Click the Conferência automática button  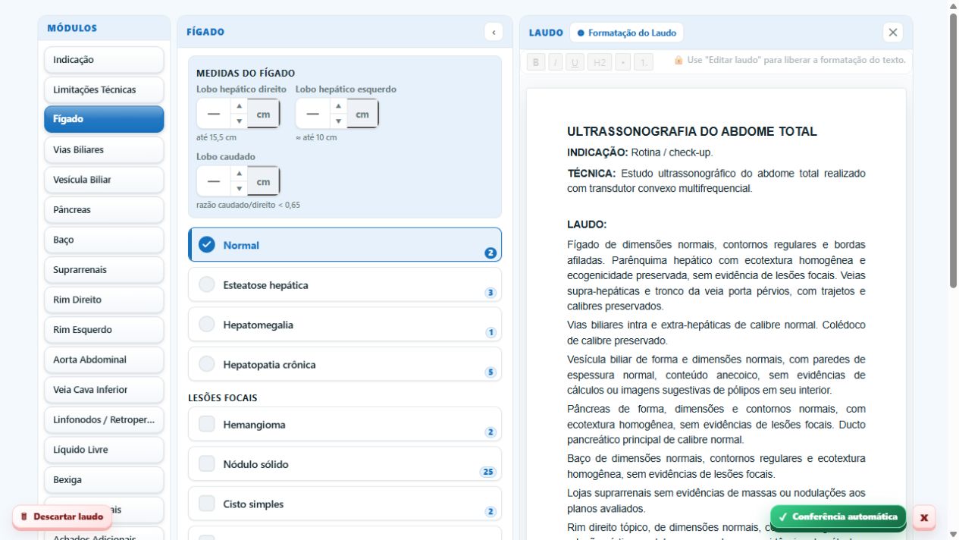(838, 517)
